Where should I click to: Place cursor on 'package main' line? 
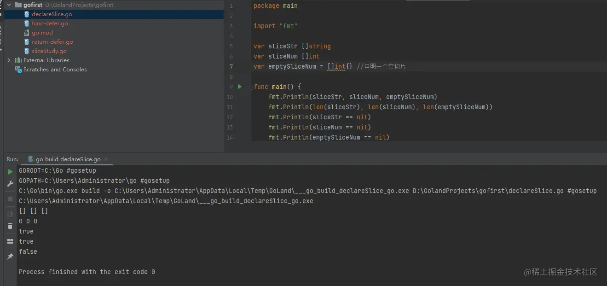tap(276, 6)
